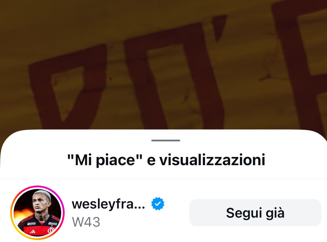Collapse the likes sheet with the top grabber bar

166,140
